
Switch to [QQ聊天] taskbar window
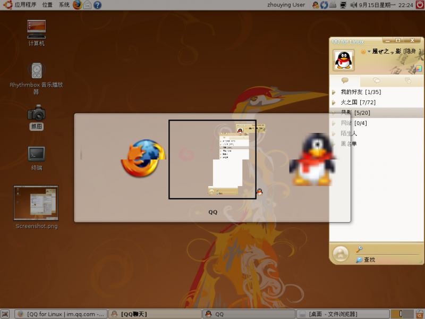[155, 314]
